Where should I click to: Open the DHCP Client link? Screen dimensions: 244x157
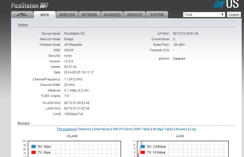122,129
